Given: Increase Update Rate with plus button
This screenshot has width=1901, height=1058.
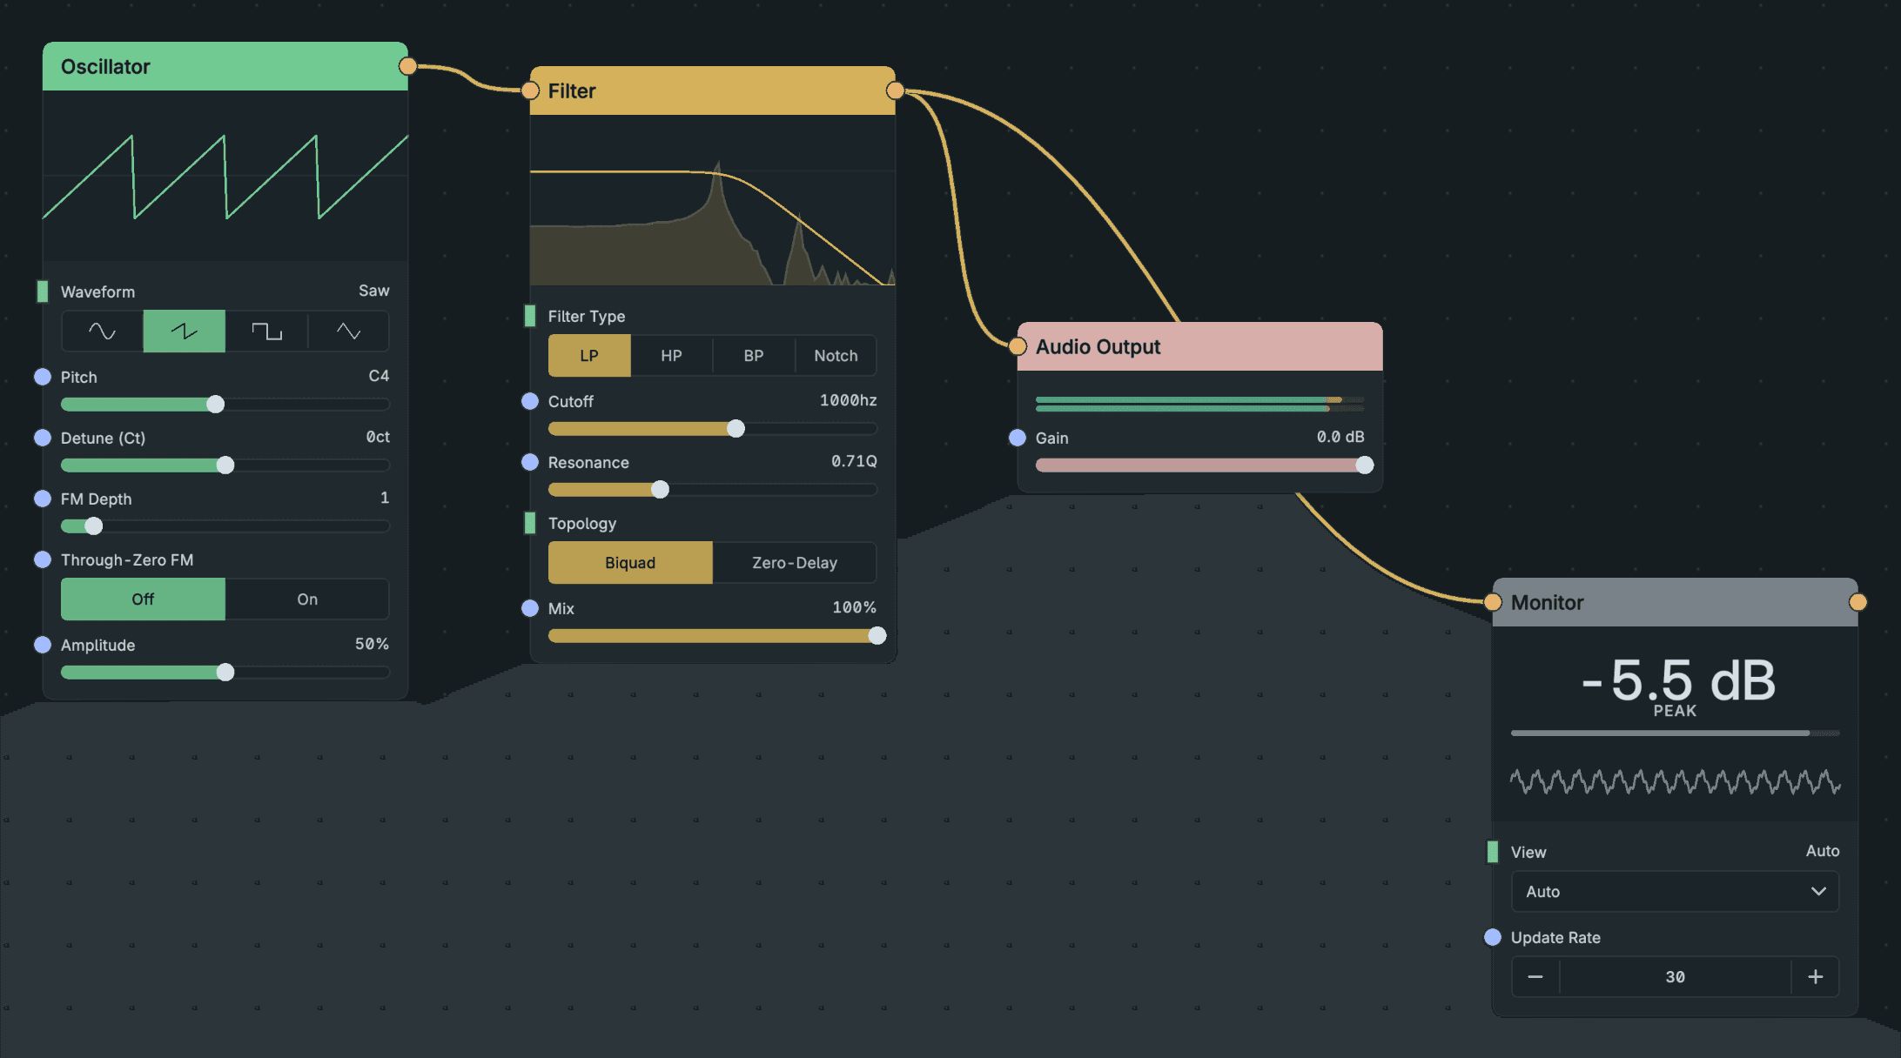Looking at the screenshot, I should click(1816, 977).
